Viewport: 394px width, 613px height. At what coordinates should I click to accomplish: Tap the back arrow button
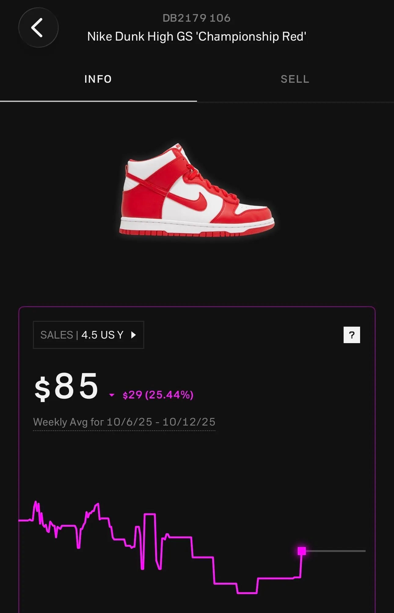pyautogui.click(x=38, y=27)
